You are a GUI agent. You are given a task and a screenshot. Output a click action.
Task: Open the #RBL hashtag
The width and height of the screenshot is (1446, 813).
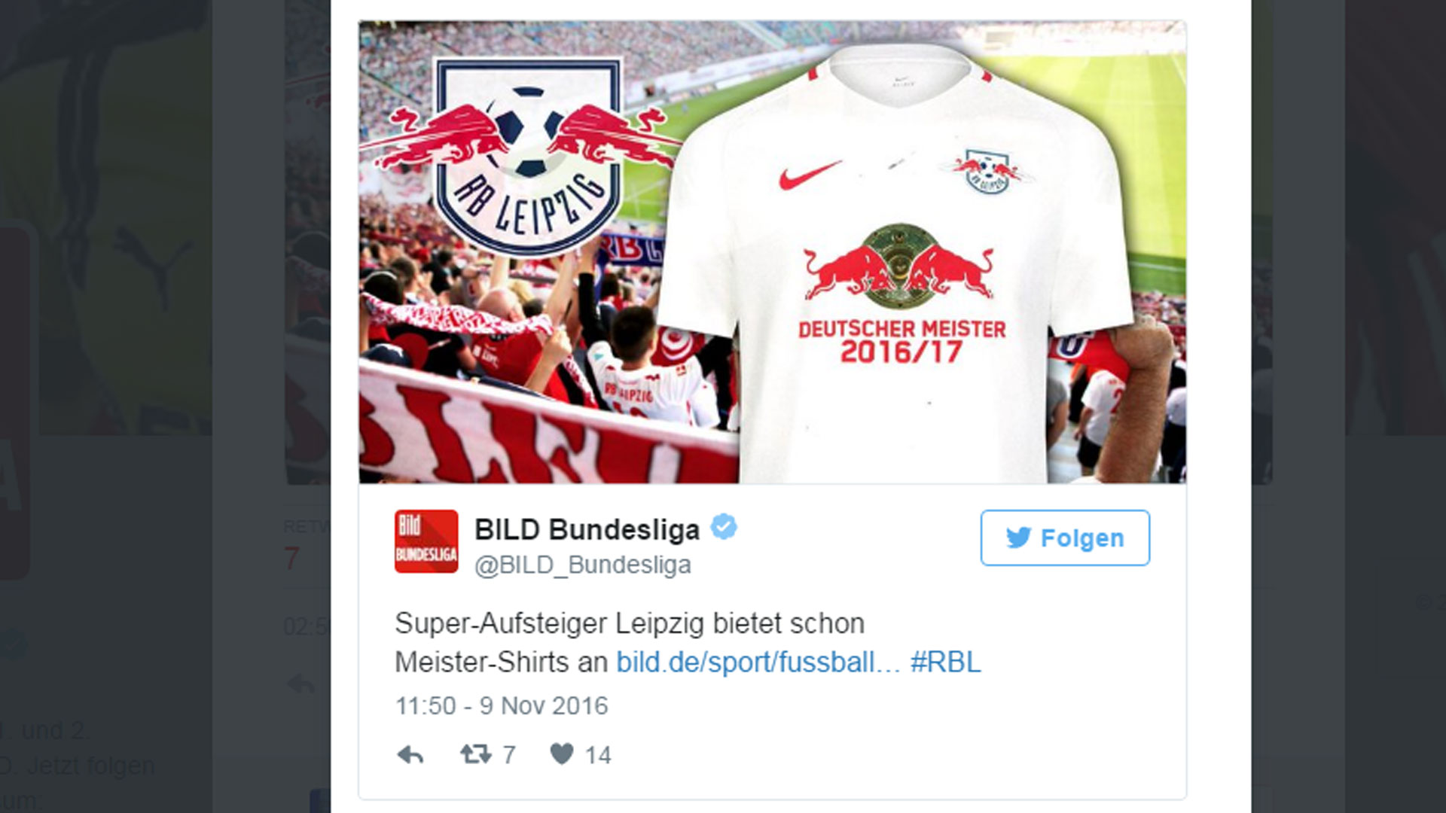point(945,662)
